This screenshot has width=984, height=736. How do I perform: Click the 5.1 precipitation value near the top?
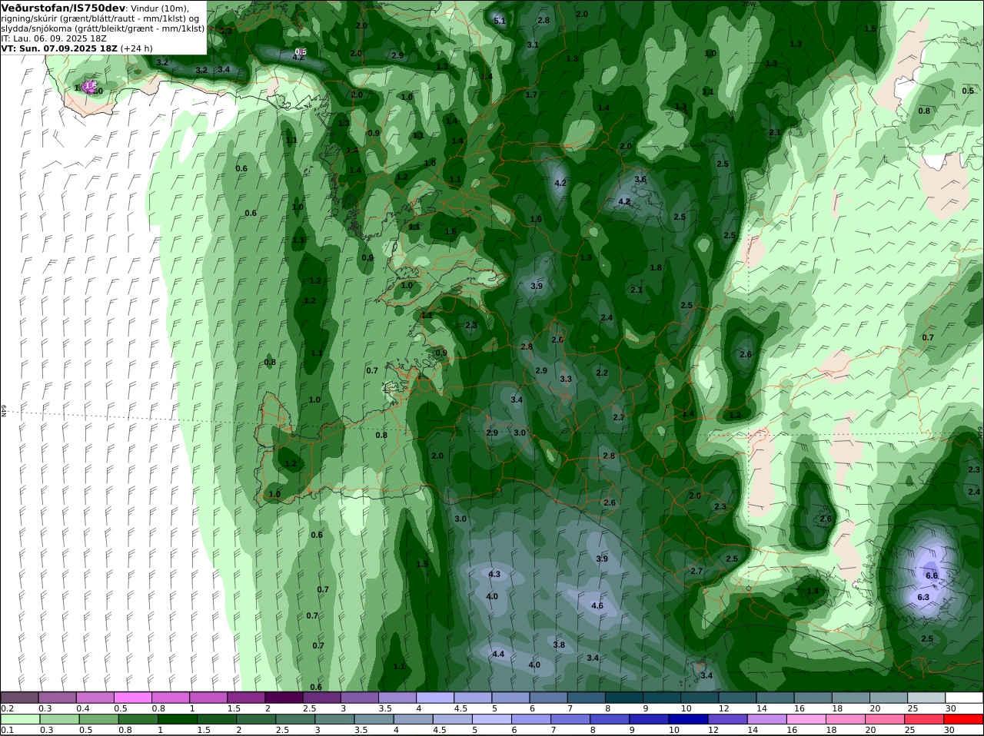pos(500,21)
